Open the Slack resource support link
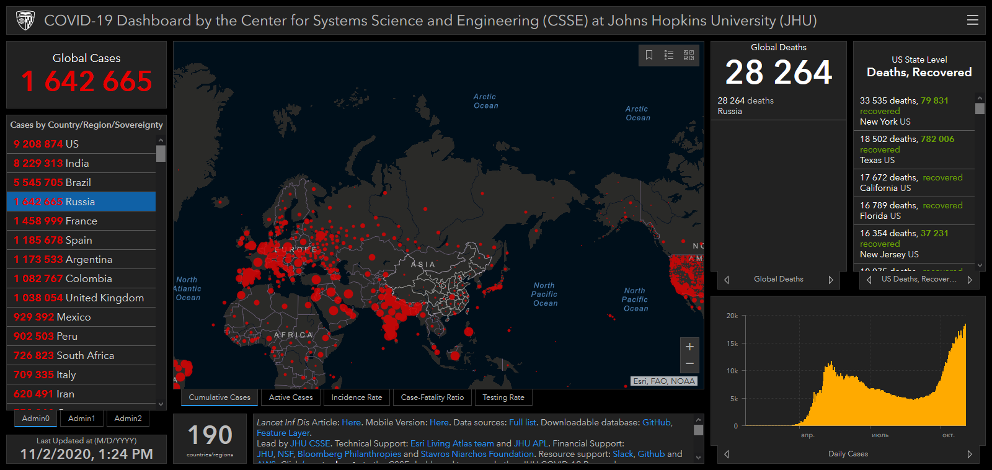This screenshot has width=992, height=470. click(x=623, y=454)
